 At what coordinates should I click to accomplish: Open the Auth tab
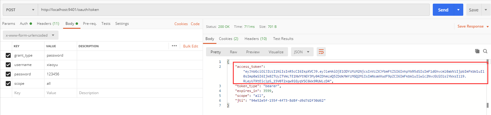click(x=26, y=24)
